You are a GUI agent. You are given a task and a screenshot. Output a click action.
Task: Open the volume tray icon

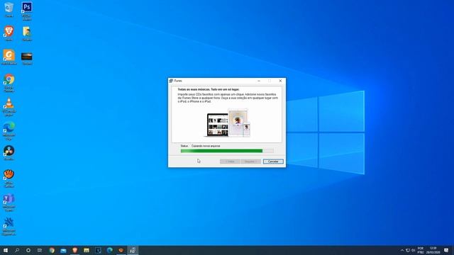coord(413,250)
